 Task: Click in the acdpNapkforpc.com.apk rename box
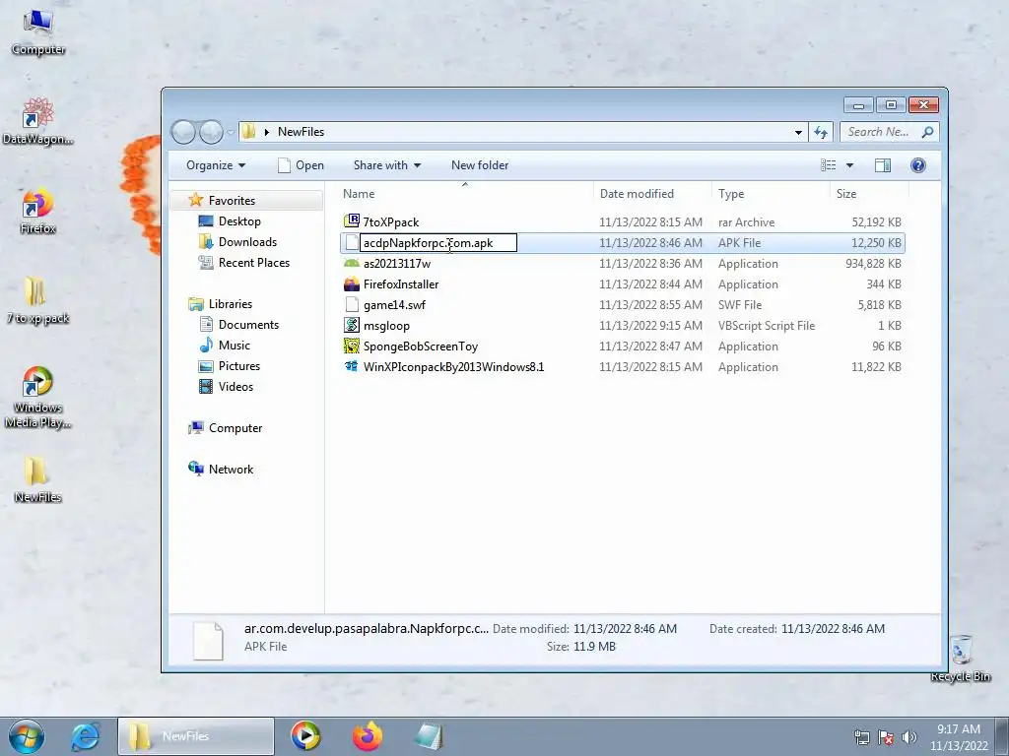pos(437,243)
